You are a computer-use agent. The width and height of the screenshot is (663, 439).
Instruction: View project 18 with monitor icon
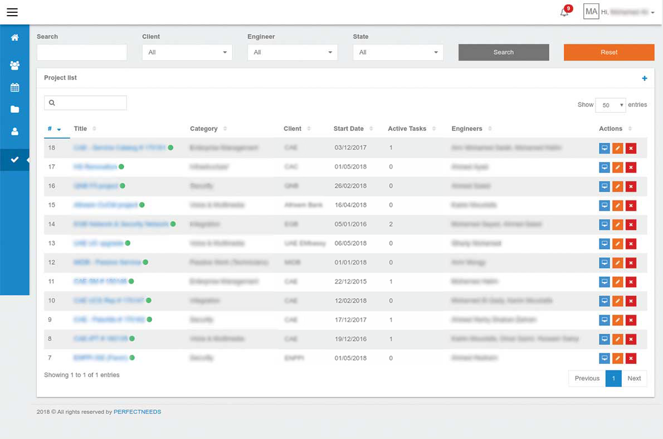pyautogui.click(x=604, y=148)
